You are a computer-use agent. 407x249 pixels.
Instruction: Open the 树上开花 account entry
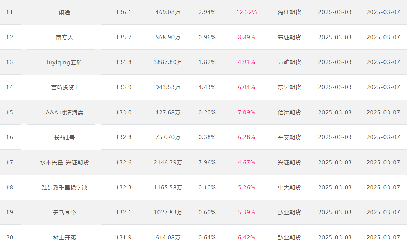(64, 238)
